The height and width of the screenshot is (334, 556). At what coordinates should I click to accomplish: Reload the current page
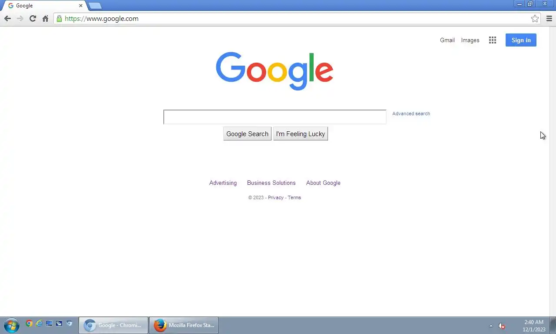[33, 18]
